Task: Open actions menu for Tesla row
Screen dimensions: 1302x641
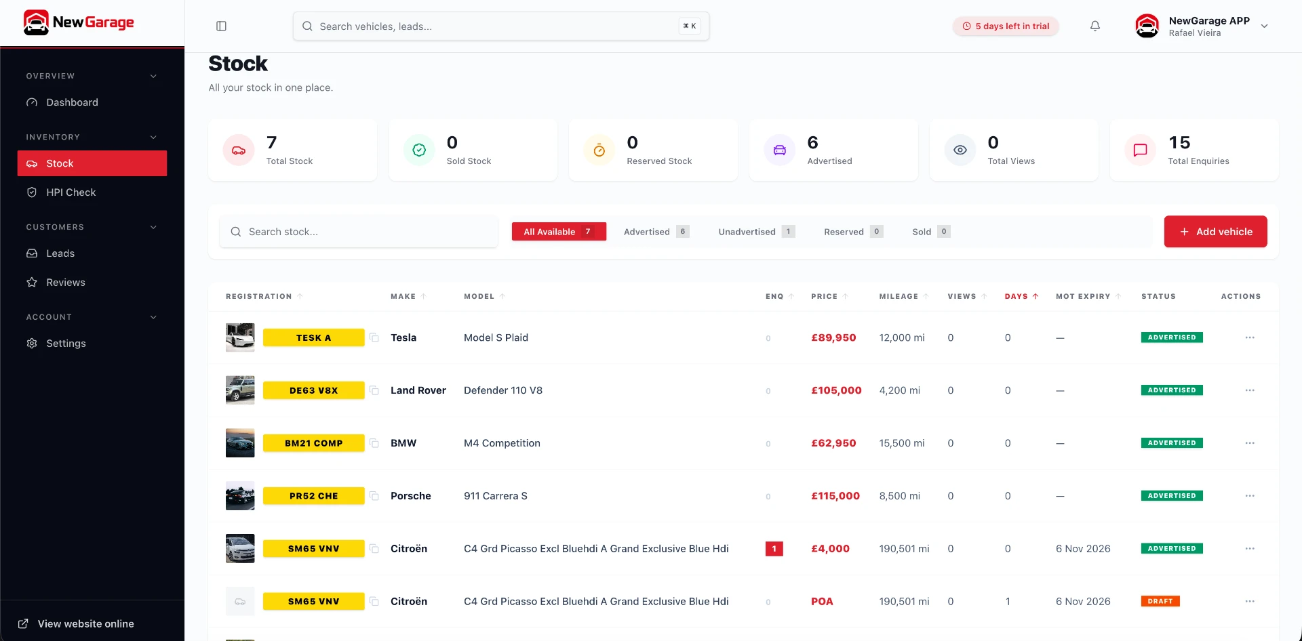Action: (x=1250, y=337)
